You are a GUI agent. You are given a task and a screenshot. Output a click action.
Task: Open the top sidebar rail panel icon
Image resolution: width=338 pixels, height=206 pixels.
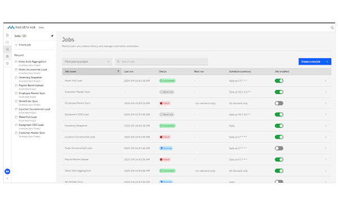pyautogui.click(x=7, y=35)
